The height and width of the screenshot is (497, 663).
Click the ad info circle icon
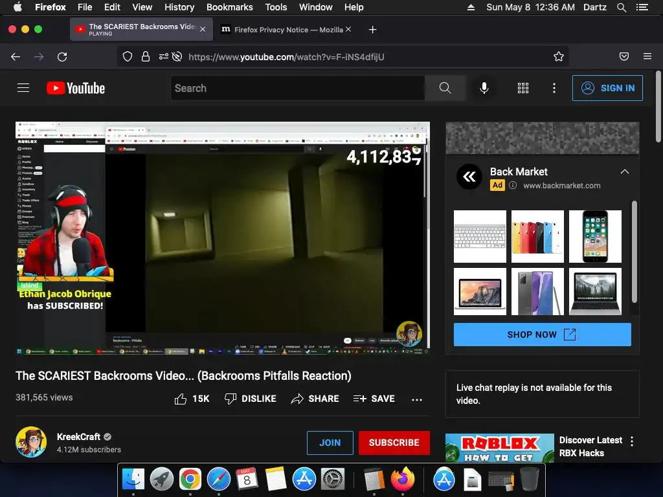click(x=513, y=185)
